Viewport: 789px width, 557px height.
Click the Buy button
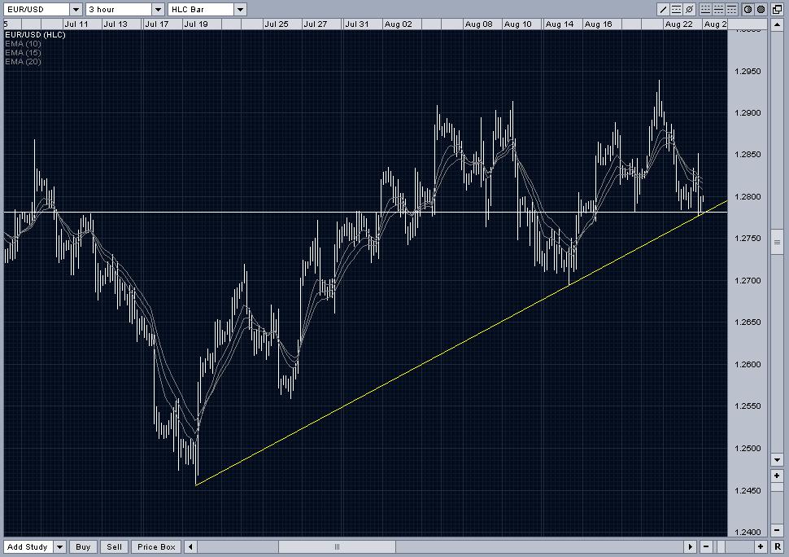click(x=83, y=547)
